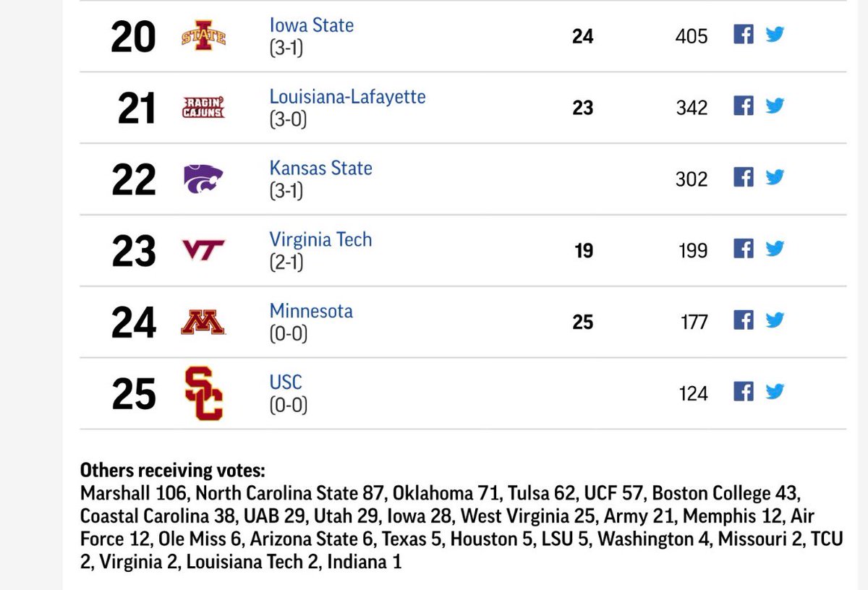Tweet the Kansas State ranking
Image resolution: width=868 pixels, height=590 pixels.
click(x=775, y=177)
